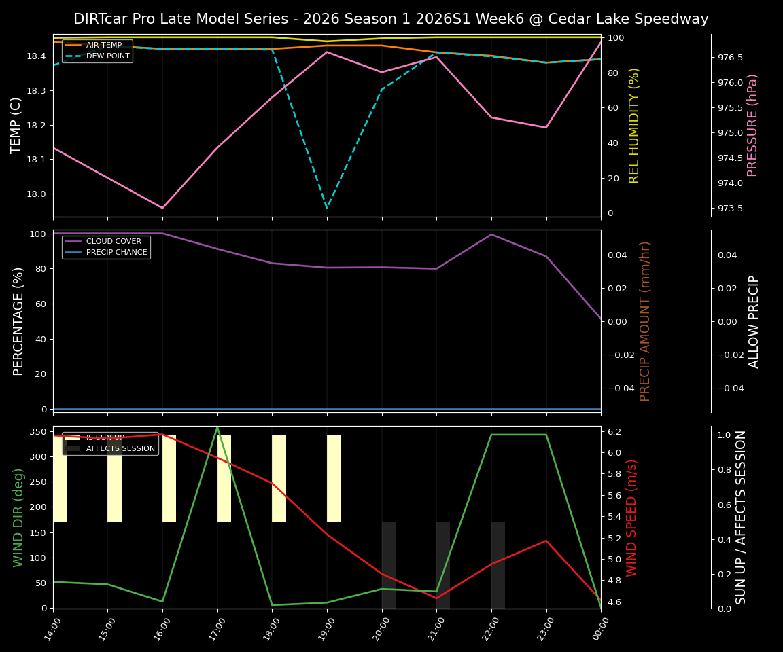Image resolution: width=783 pixels, height=652 pixels.
Task: Select the CLOUD COVER legend entry
Action: point(114,242)
